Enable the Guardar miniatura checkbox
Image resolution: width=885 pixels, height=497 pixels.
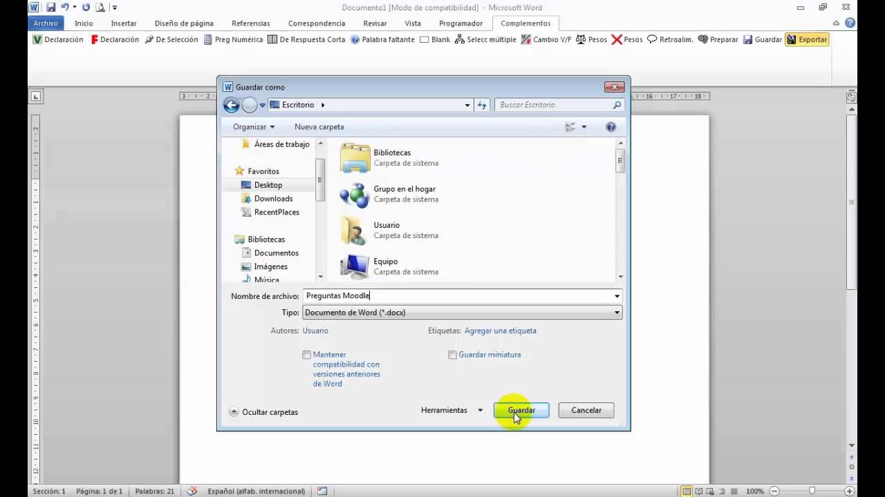click(x=452, y=355)
